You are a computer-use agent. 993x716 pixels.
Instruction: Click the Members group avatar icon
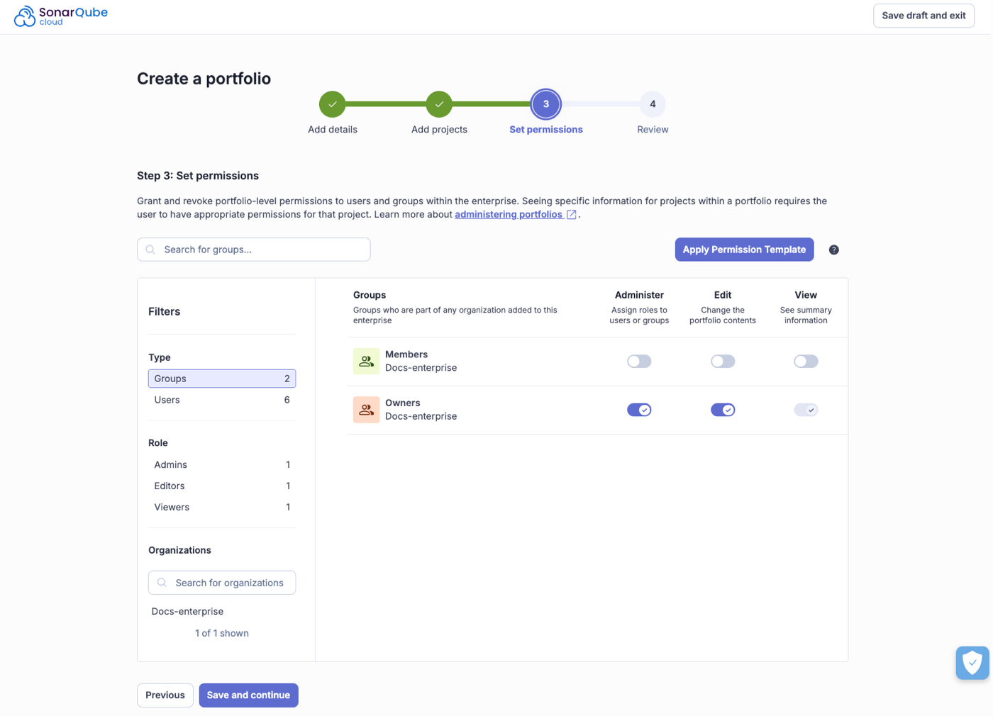366,361
